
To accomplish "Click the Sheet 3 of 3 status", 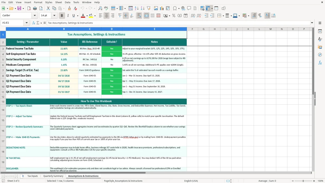I will 13,181.
